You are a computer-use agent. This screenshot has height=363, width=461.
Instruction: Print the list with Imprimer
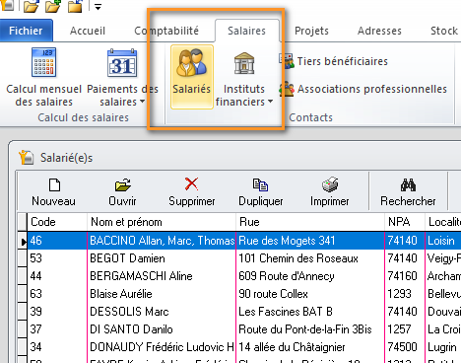330,192
